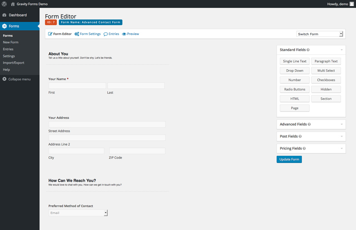Click the Preview eye icon

(124, 34)
